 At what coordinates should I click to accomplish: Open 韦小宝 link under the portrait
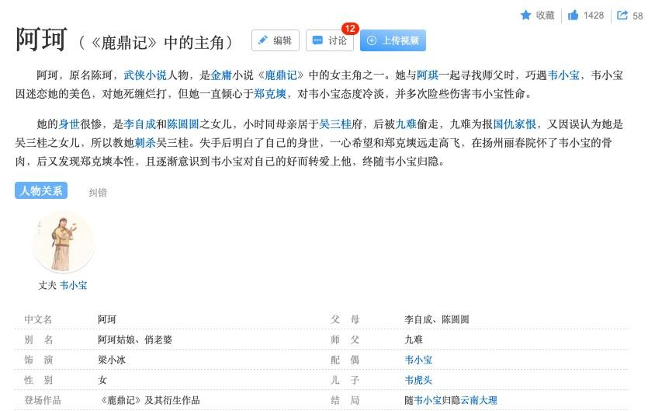(74, 285)
